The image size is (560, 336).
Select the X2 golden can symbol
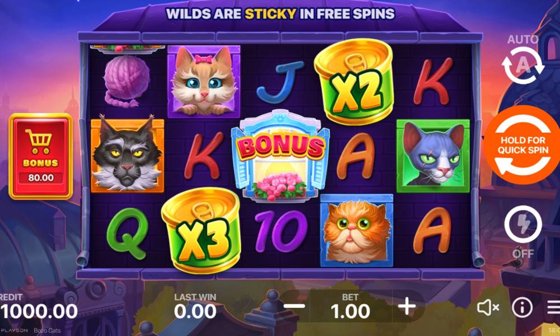click(353, 82)
